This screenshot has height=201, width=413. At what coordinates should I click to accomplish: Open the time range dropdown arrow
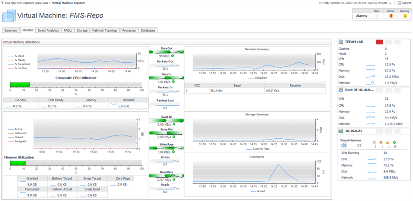pyautogui.click(x=390, y=3)
